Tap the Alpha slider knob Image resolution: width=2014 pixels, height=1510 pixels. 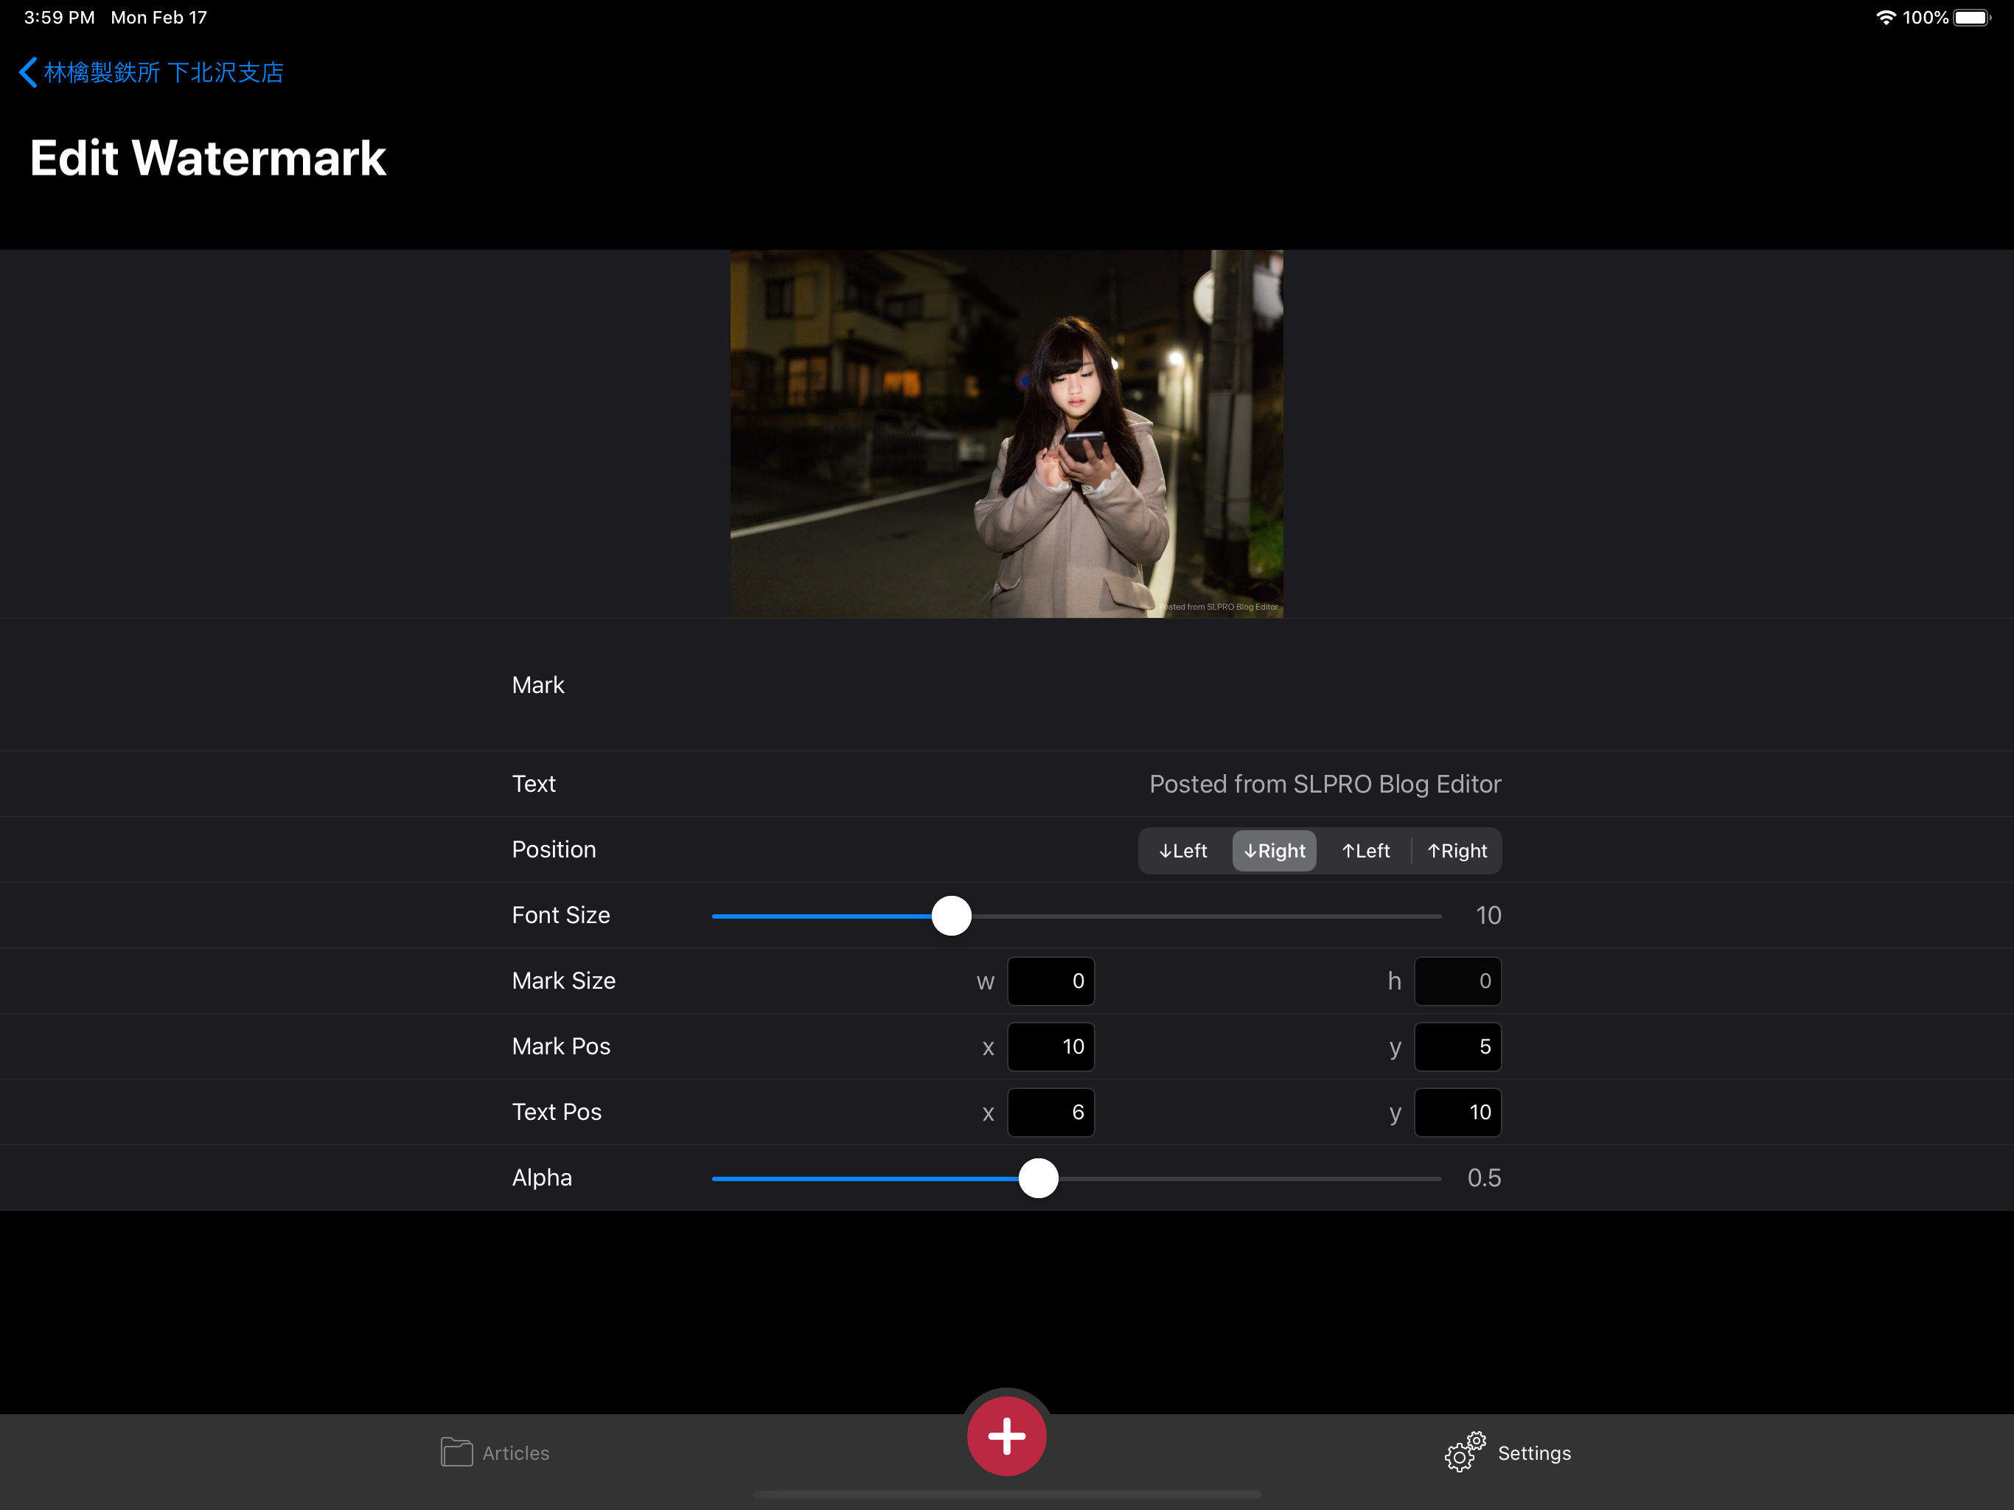[1038, 1177]
